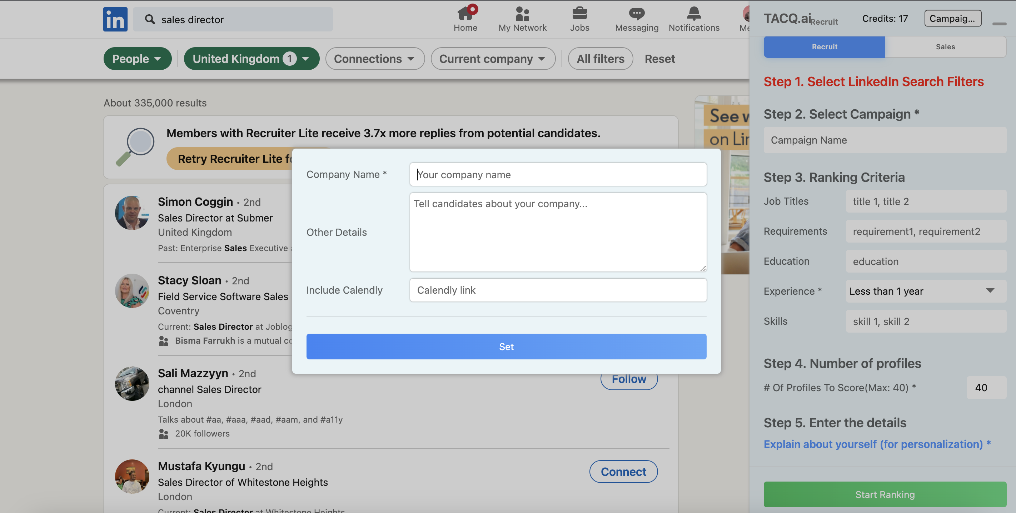Viewport: 1016px width, 513px height.
Task: Click the Start Ranking button
Action: click(885, 494)
